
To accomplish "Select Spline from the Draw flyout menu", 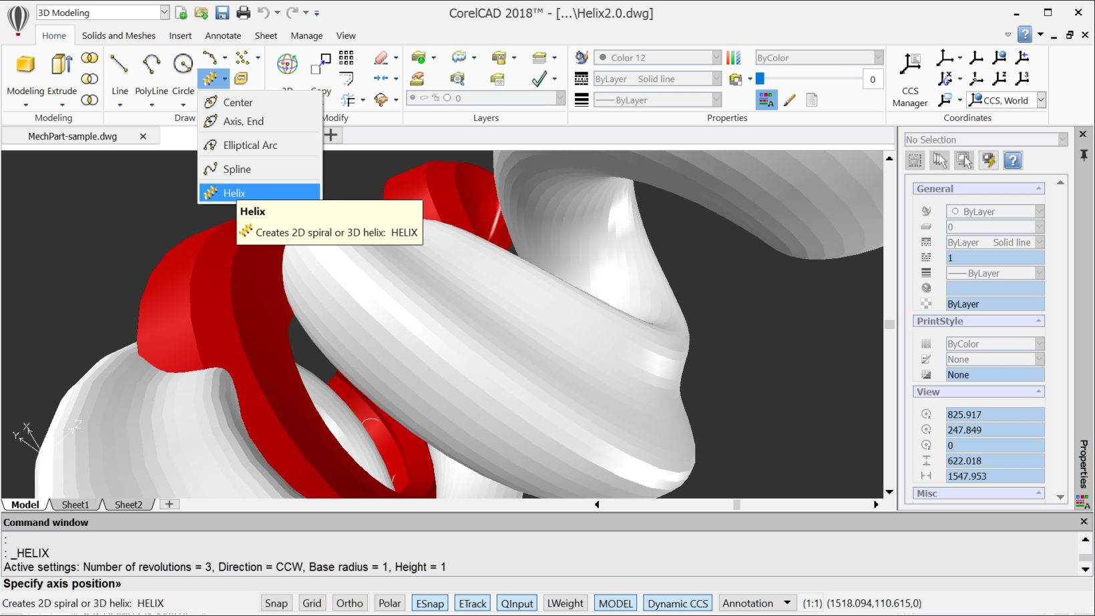I will (237, 170).
